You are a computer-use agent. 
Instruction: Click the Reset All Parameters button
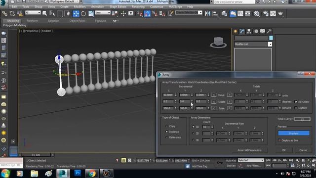click(x=249, y=150)
